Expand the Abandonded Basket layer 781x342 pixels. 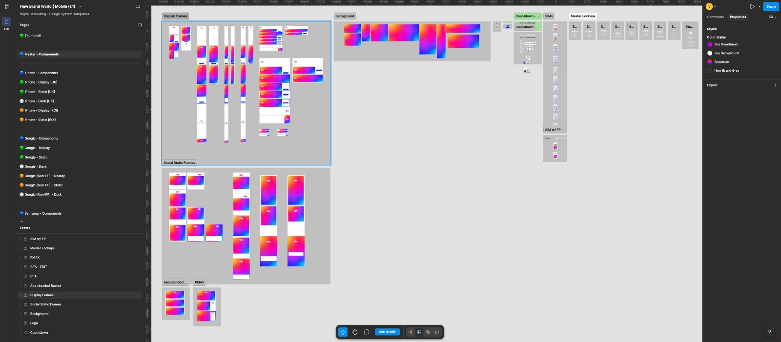tap(21, 286)
